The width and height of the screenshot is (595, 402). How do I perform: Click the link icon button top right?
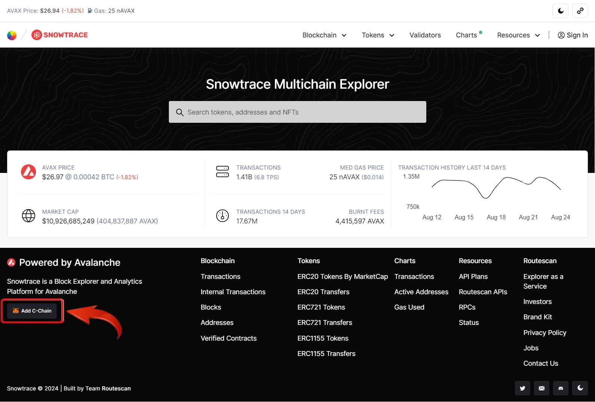(x=580, y=11)
